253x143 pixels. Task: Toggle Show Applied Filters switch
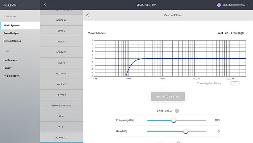235,83
